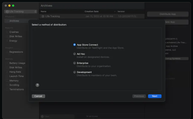Open Launch Time metrics

coord(16,76)
